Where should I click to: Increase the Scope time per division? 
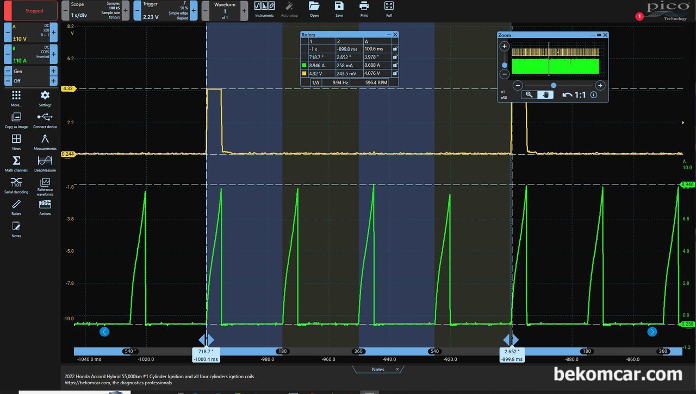tap(126, 10)
